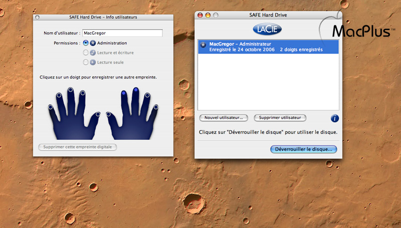Select the MacGregor – Administrateur user row
The image size is (401, 228).
click(268, 46)
